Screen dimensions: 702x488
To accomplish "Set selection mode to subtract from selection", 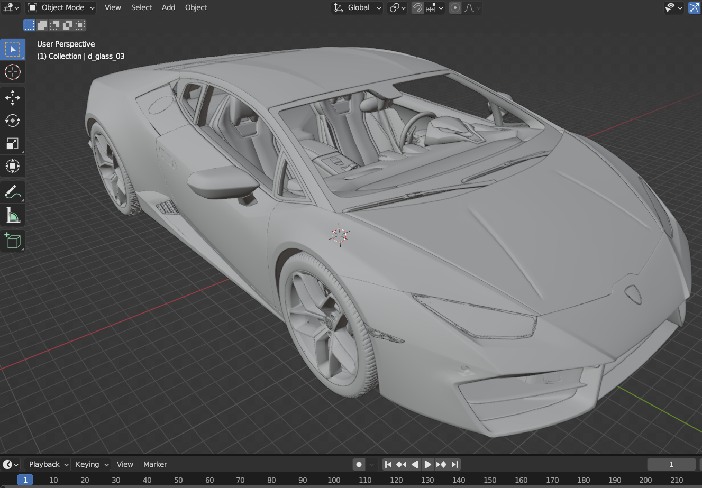I will (55, 25).
